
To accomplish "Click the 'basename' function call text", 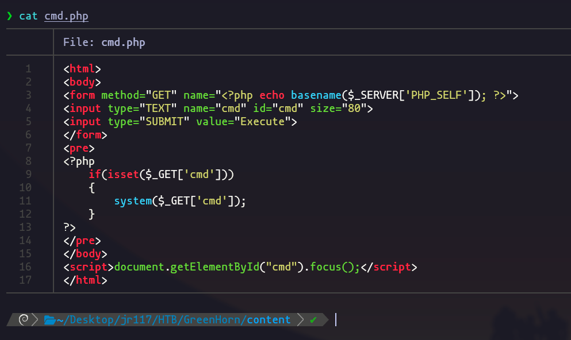I will 316,95.
